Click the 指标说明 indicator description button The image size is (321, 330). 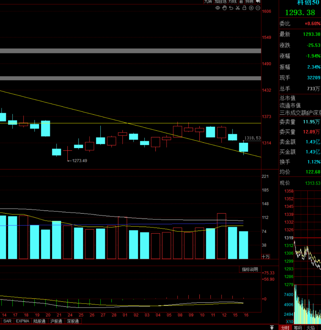pos(250,270)
